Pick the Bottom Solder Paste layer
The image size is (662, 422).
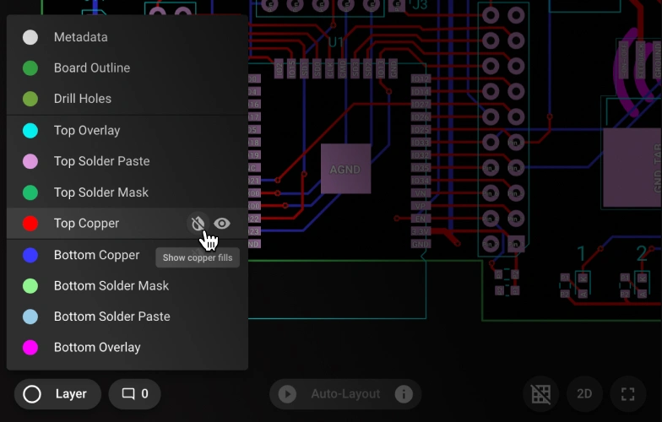point(111,316)
